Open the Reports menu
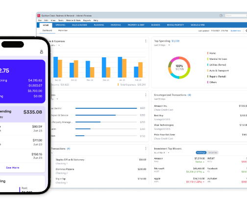Image resolution: width=247 pixels, height=199 pixels. [x=87, y=21]
